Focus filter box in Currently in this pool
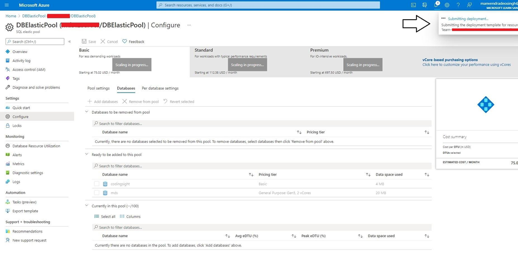The image size is (518, 260). 261,227
